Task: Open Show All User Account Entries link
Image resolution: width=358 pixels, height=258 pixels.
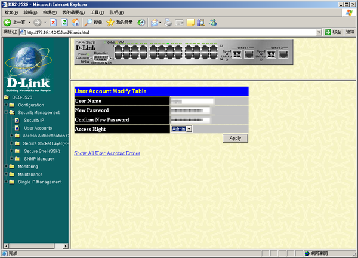Action: click(x=107, y=153)
